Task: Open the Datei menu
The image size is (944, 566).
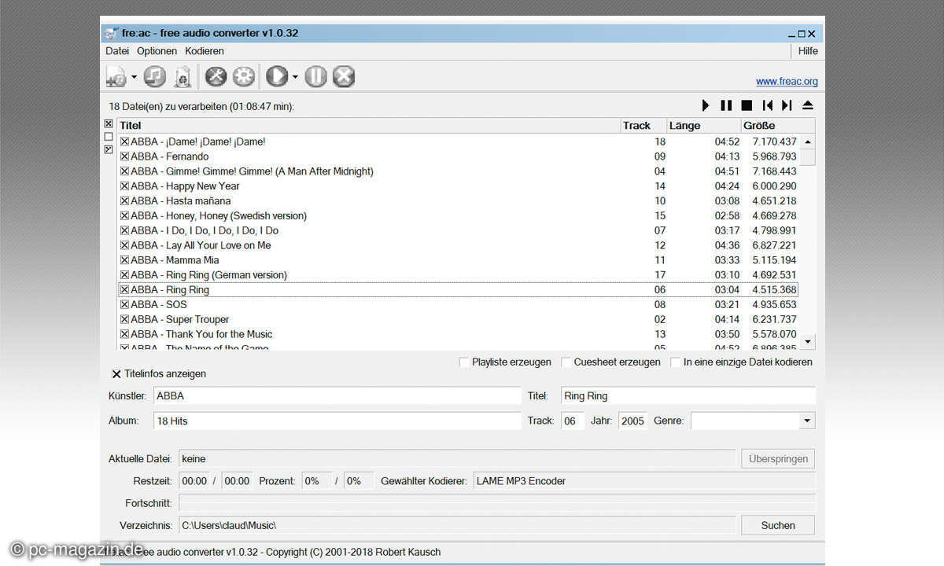Action: click(x=117, y=51)
